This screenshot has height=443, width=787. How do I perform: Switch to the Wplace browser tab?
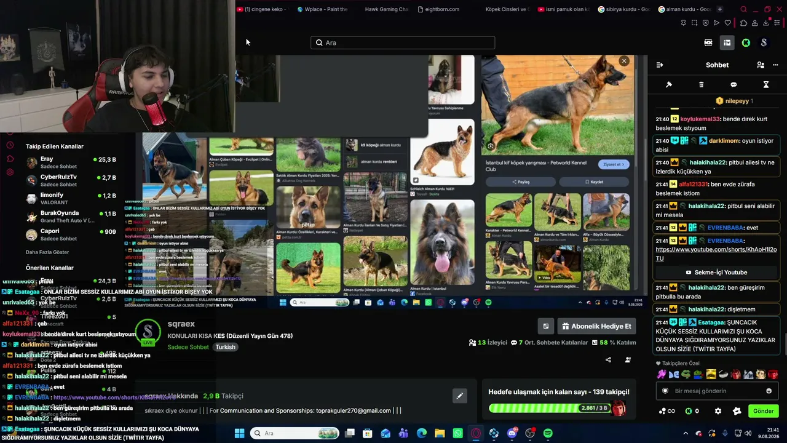click(322, 9)
